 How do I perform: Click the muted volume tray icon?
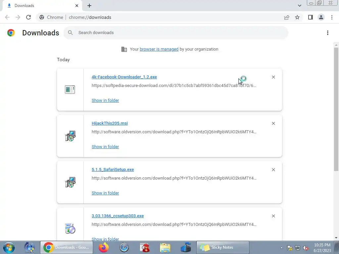306,248
